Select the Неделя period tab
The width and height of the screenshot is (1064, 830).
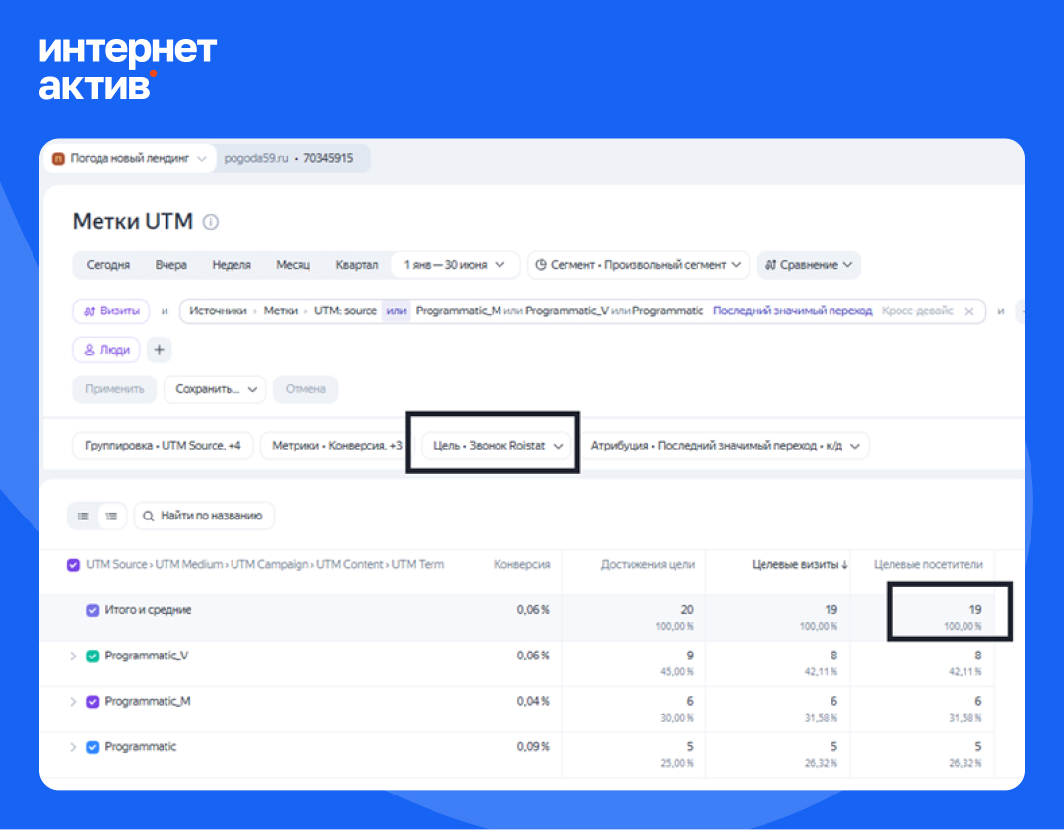pyautogui.click(x=232, y=265)
